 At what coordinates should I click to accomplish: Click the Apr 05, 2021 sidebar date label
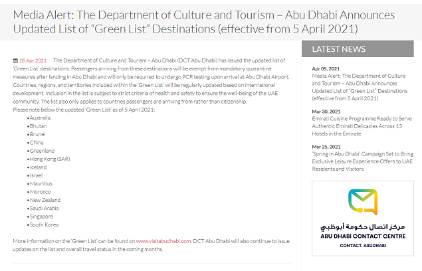coord(326,69)
